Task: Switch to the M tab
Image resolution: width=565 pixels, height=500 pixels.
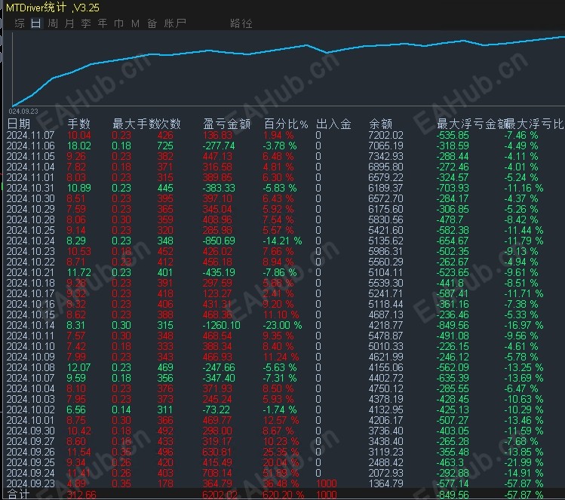Action: (136, 23)
